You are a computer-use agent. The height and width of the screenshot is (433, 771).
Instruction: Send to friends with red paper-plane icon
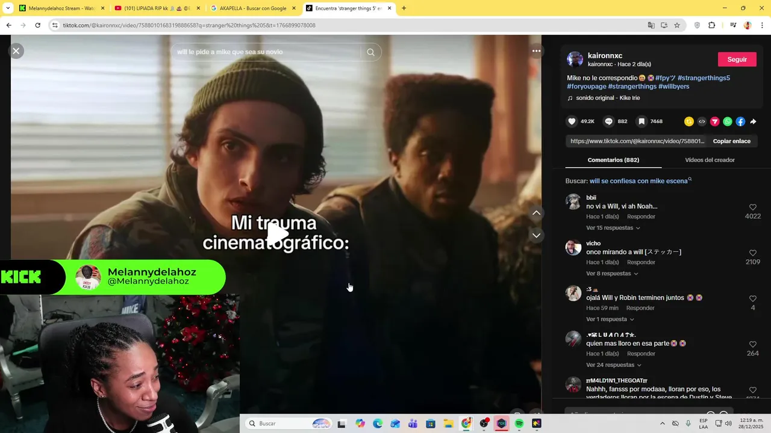pos(715,121)
